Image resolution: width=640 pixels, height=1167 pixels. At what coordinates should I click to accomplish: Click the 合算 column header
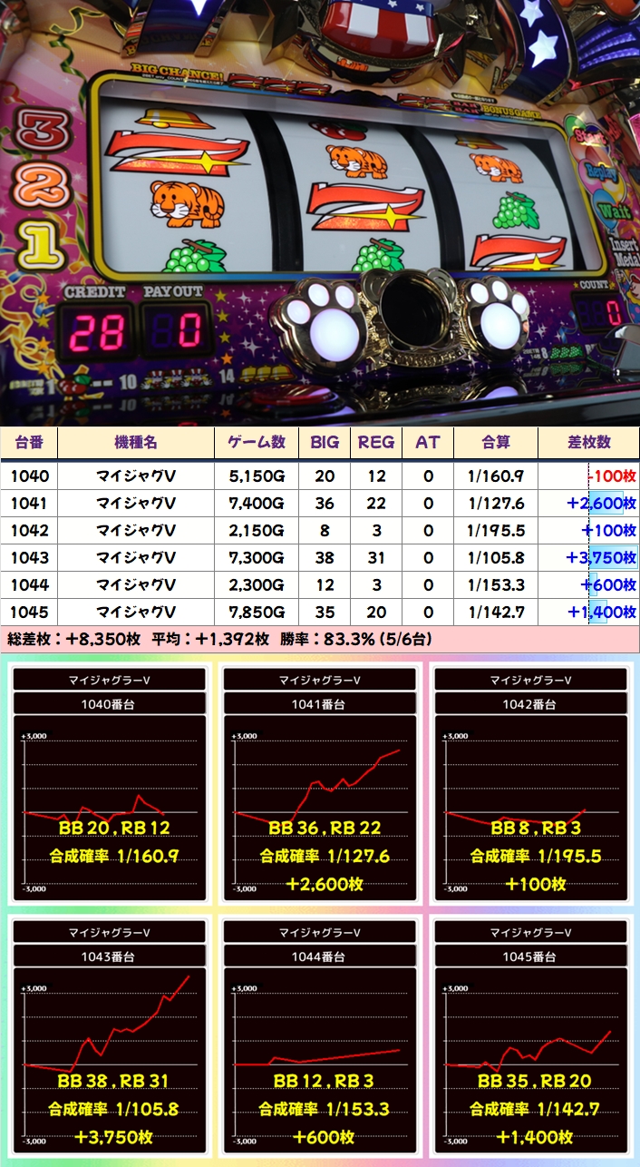(496, 442)
